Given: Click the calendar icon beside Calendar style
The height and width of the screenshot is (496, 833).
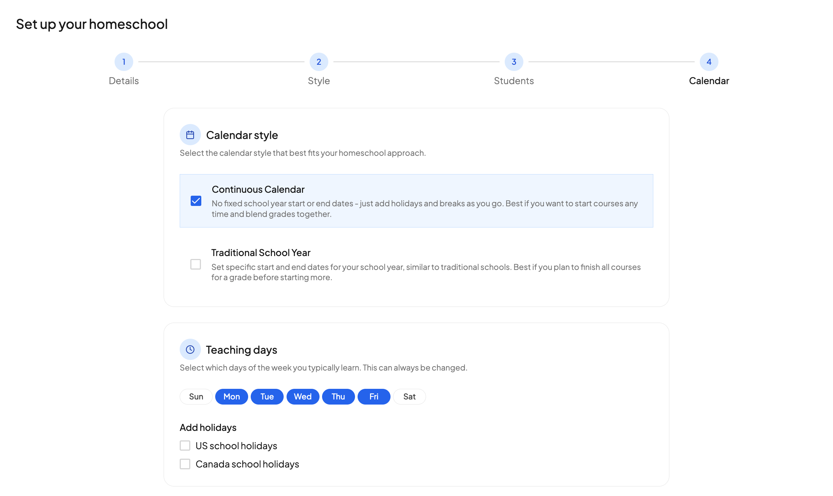Looking at the screenshot, I should pyautogui.click(x=190, y=135).
